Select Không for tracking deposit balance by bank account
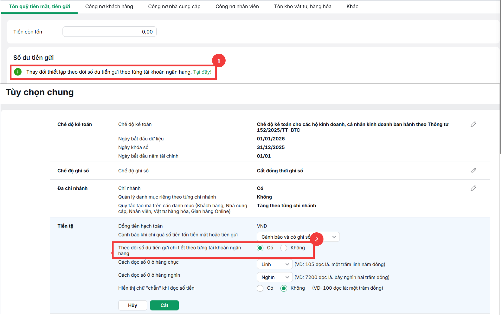This screenshot has height=315, width=502. [x=284, y=248]
